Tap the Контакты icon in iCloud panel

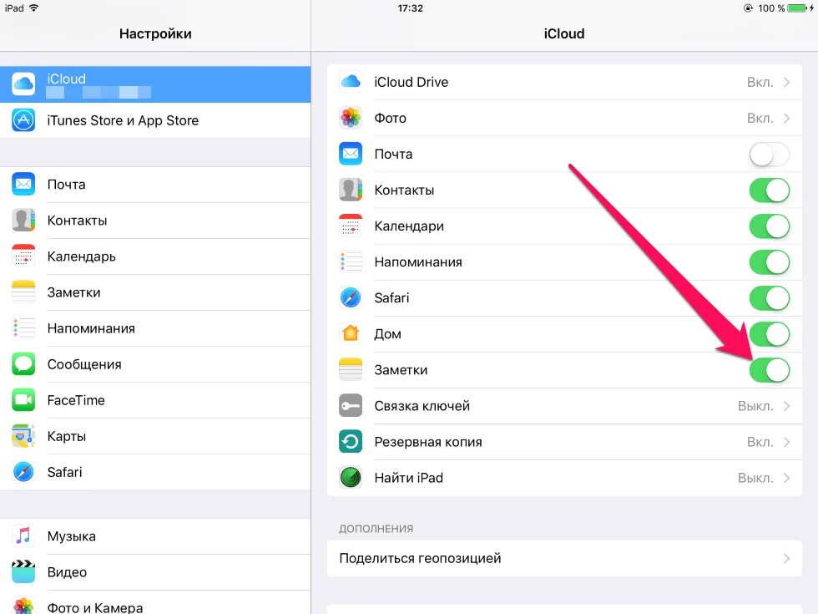coord(351,190)
